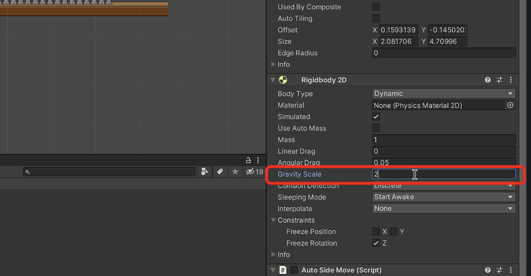Click the Angular Drag field

[x=444, y=162]
